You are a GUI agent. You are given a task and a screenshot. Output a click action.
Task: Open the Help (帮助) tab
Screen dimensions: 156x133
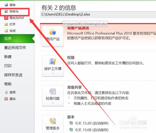coord(8,84)
